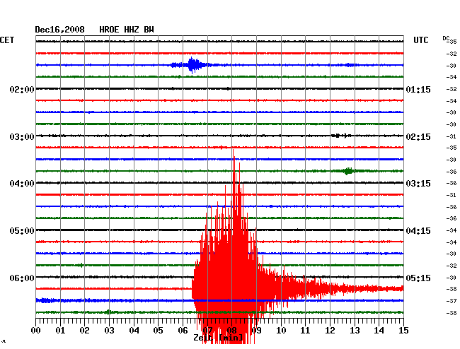The image size is (460, 349).
Task: Select minute label 14 on time axis
Action: tap(379, 330)
